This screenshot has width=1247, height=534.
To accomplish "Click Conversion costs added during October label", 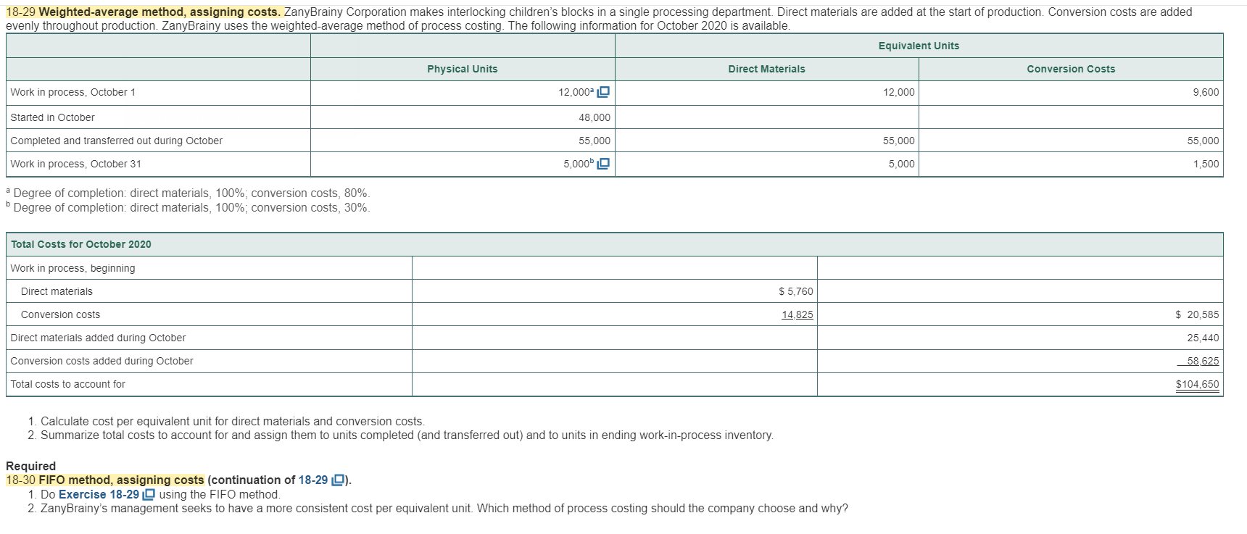I will coord(101,361).
